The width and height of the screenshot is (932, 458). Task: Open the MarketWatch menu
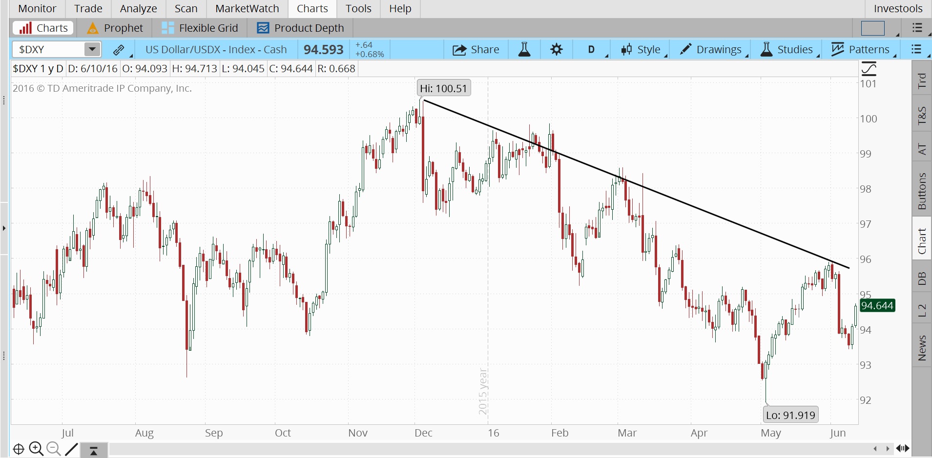pos(247,8)
